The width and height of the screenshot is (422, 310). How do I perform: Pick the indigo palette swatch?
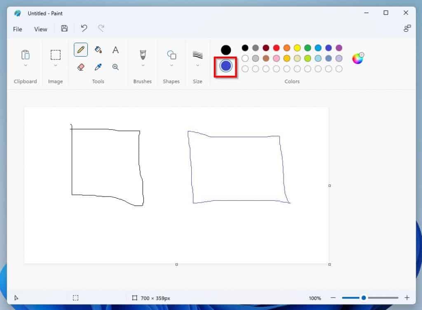pyautogui.click(x=328, y=48)
